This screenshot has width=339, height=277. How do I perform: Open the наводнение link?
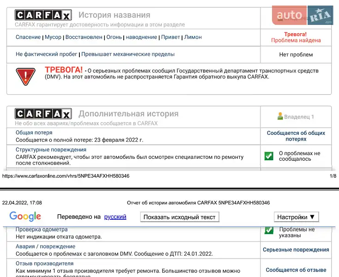pos(141,37)
